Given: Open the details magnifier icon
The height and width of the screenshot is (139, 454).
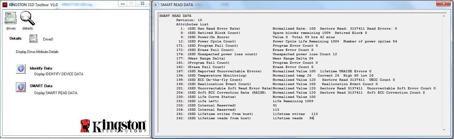Looking at the screenshot, I should [28, 18].
